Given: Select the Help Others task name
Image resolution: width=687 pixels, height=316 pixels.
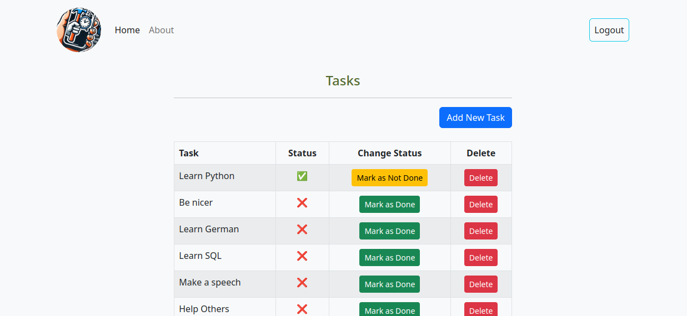Looking at the screenshot, I should [204, 309].
